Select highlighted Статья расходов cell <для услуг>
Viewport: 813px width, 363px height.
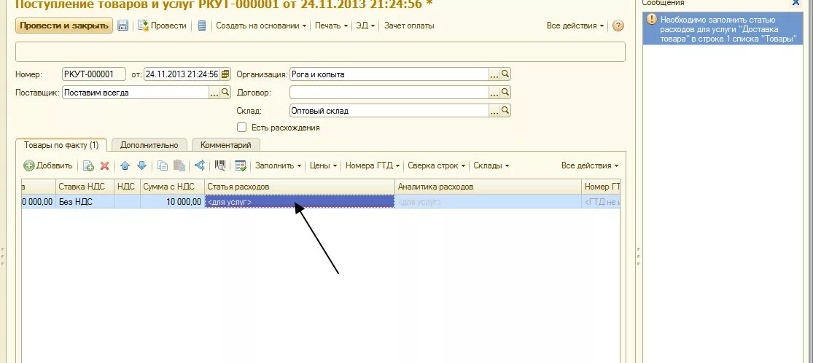(300, 202)
